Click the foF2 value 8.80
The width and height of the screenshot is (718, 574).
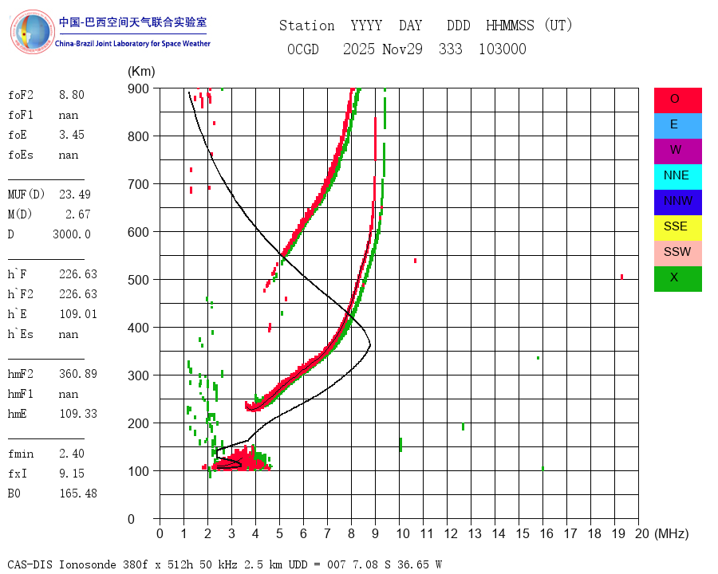(x=72, y=95)
